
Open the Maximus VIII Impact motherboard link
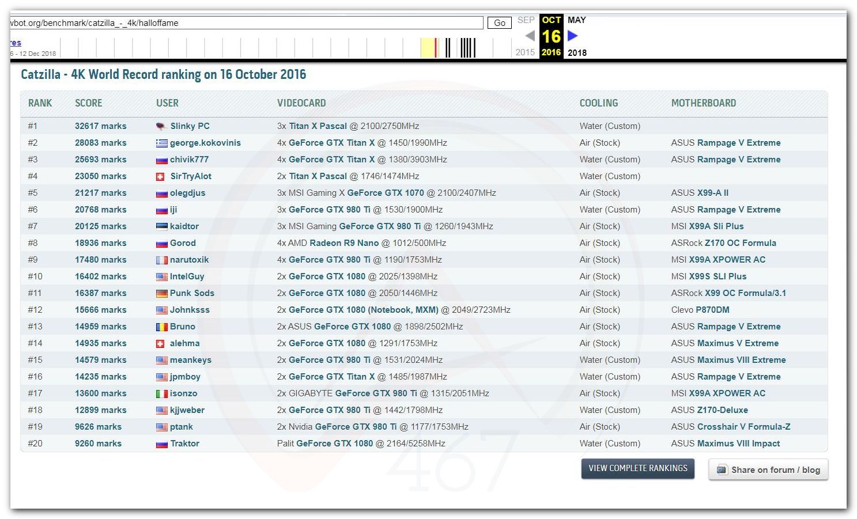738,444
